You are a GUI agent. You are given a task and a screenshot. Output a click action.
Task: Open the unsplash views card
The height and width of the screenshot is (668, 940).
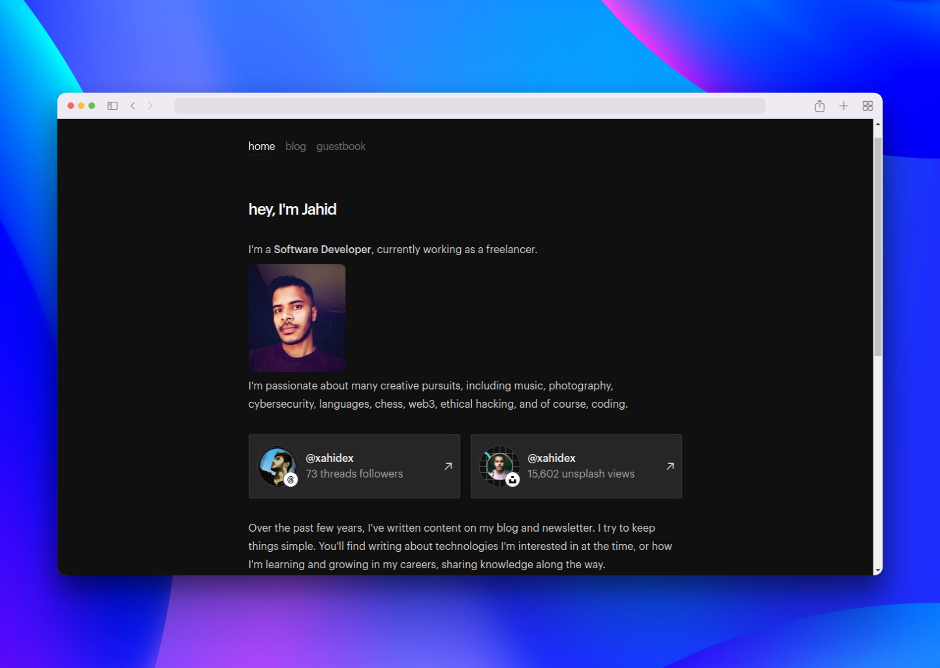(576, 466)
